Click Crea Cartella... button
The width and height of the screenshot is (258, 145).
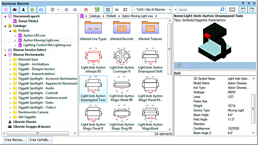coord(40,140)
